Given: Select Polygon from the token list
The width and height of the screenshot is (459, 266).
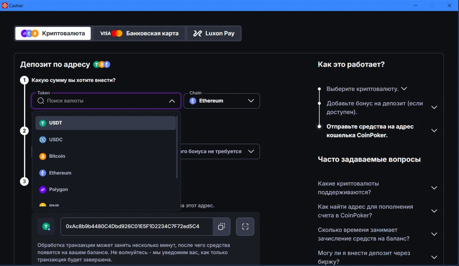Looking at the screenshot, I should pyautogui.click(x=105, y=189).
